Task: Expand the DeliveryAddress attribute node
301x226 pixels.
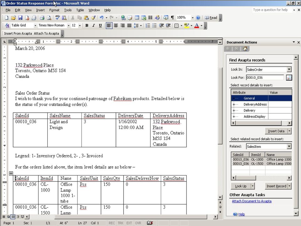Action: click(x=234, y=104)
